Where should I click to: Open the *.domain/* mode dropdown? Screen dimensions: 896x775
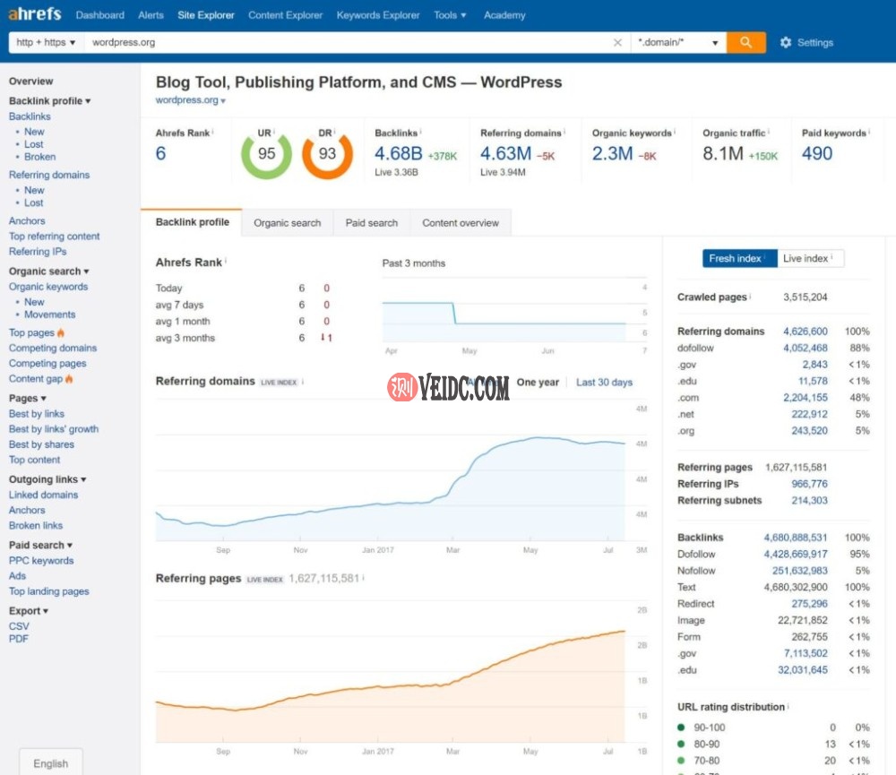tap(677, 42)
